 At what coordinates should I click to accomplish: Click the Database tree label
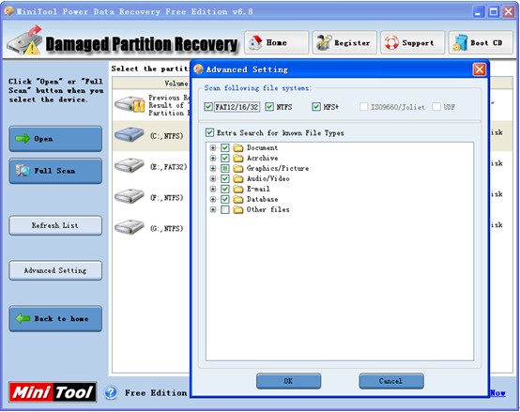coord(262,199)
